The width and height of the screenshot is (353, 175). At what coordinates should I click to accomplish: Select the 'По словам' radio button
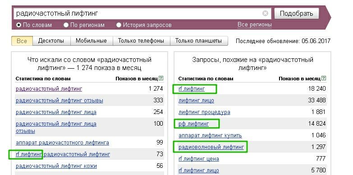[18, 25]
